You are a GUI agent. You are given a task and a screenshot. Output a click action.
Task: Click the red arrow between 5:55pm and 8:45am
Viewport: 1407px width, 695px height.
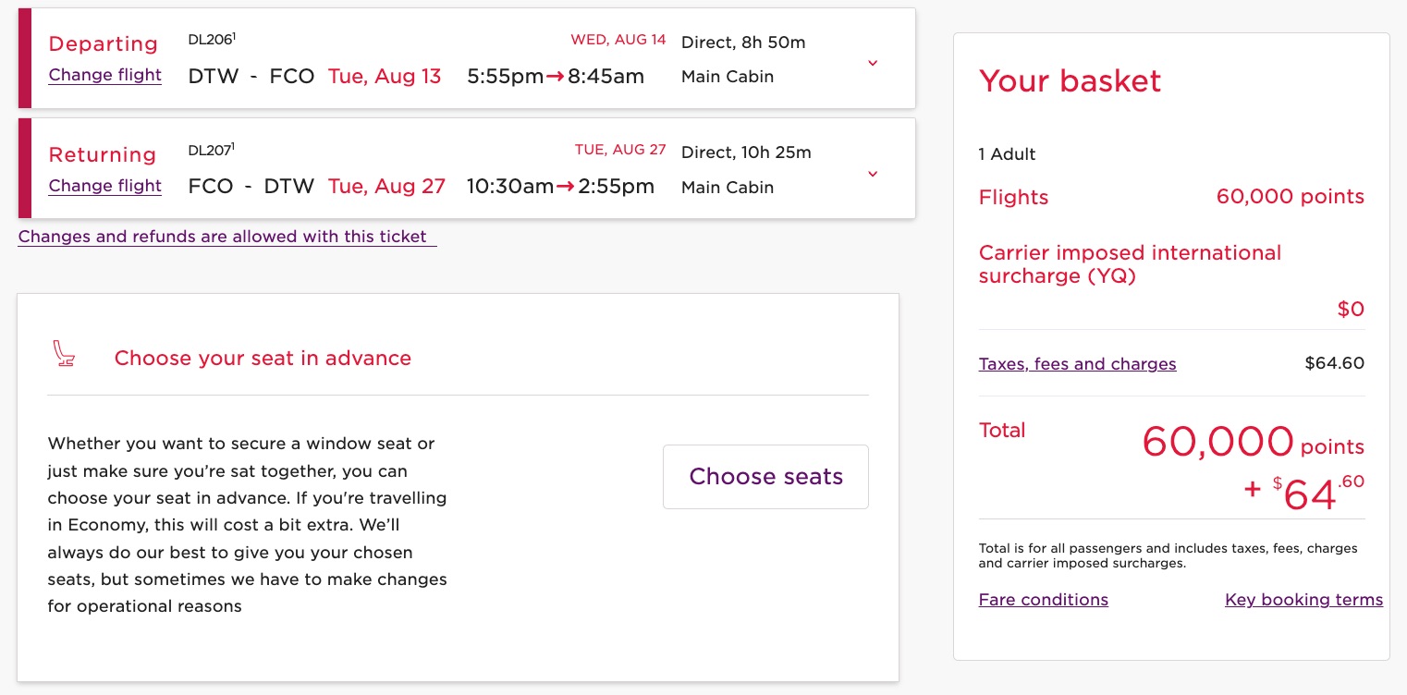pyautogui.click(x=556, y=77)
